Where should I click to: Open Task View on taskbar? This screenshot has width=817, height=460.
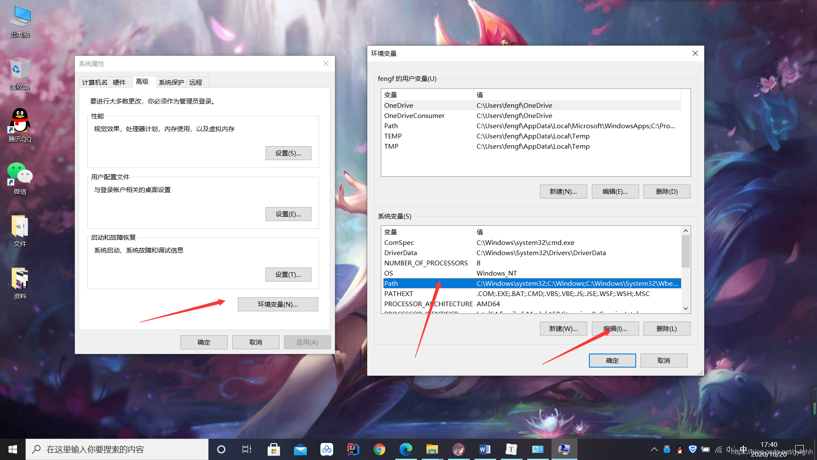(247, 449)
